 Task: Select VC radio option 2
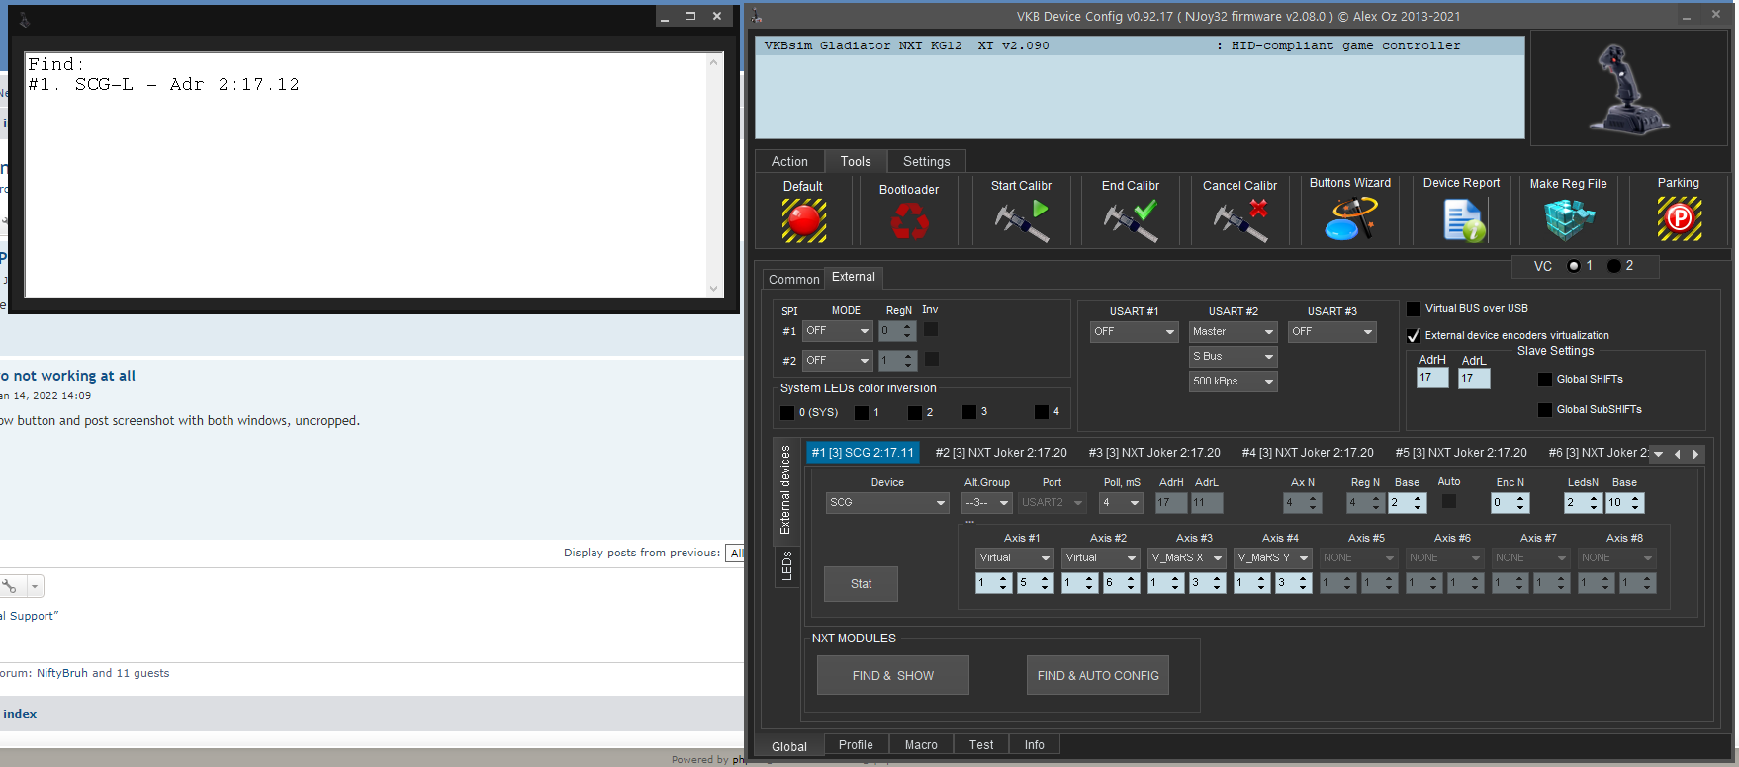1614,266
